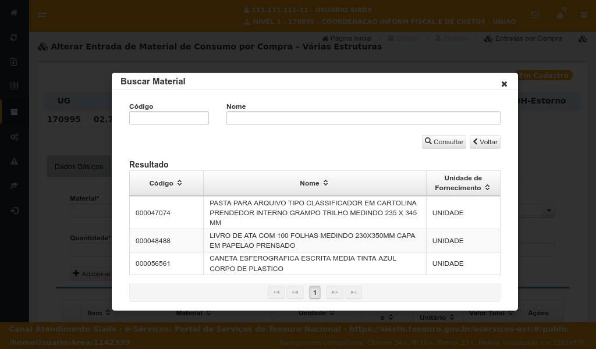Screen dimensions: 596x349
Task: Click the sign-out sidebar icon
Action: point(14,211)
